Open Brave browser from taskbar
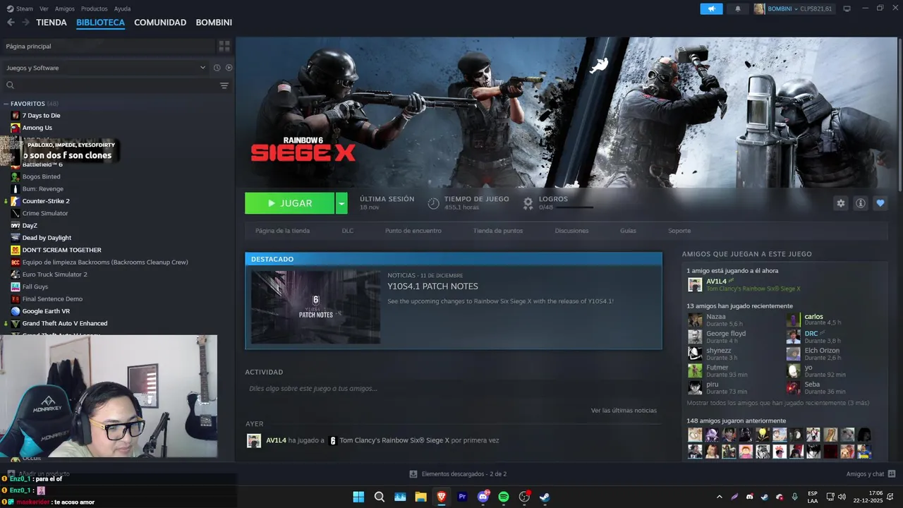The width and height of the screenshot is (903, 508). (442, 497)
